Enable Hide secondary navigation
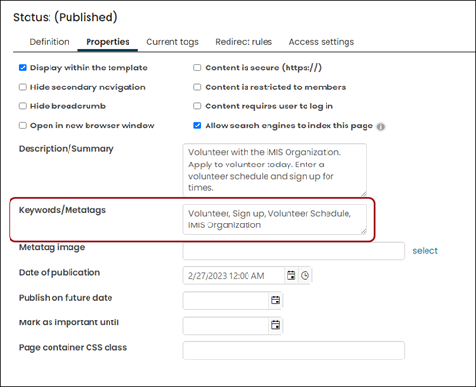The width and height of the screenshot is (476, 388). coord(23,87)
